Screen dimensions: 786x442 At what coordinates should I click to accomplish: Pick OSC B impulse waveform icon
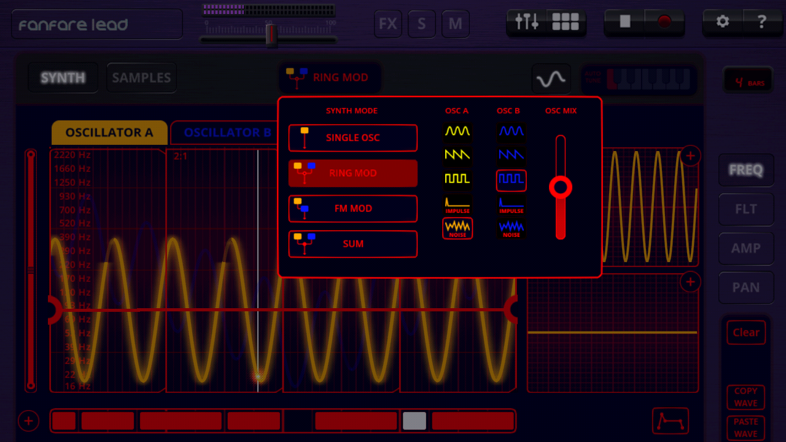(511, 204)
